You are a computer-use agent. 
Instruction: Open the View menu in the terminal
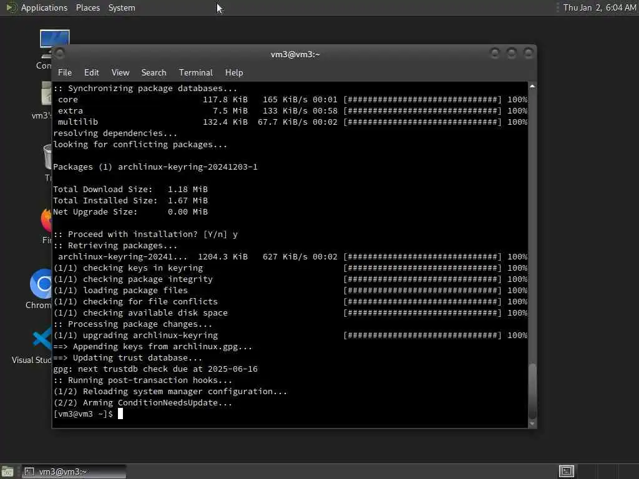click(120, 72)
